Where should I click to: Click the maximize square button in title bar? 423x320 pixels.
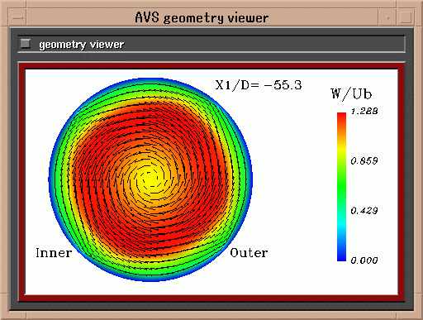(406, 17)
